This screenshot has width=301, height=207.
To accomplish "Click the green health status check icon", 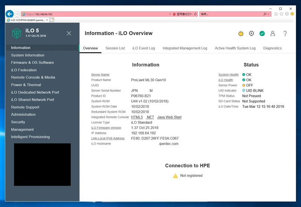I will click(262, 33).
